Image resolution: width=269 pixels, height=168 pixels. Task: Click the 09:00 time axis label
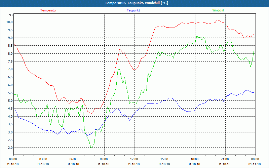tap(104, 159)
